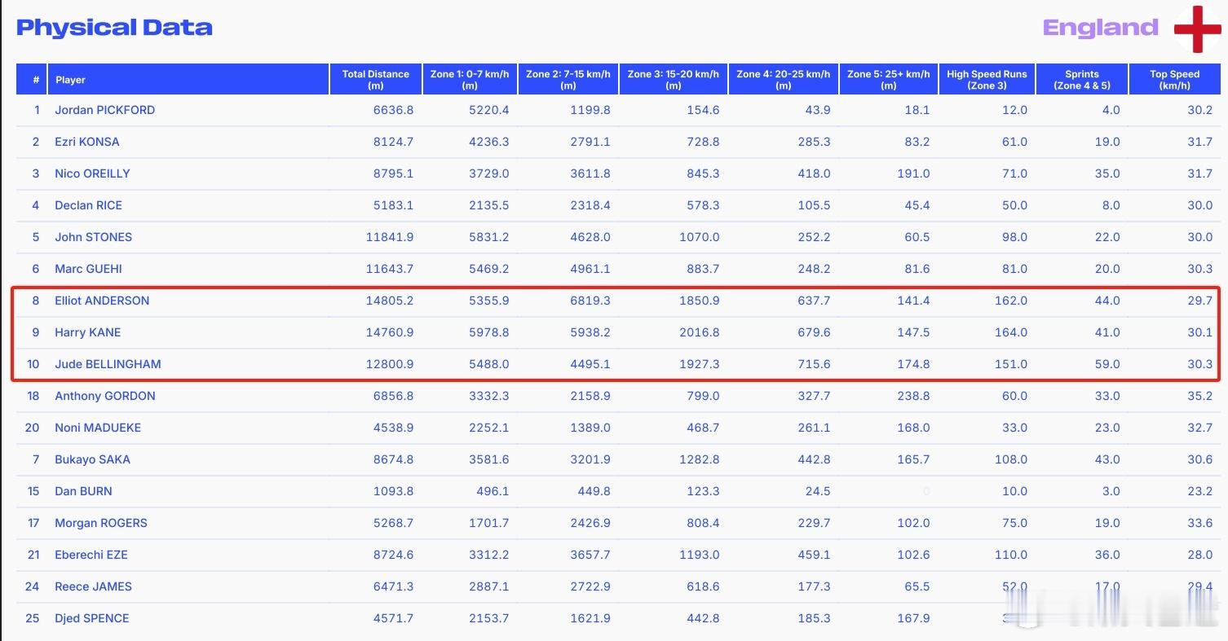Image resolution: width=1228 pixels, height=641 pixels.
Task: Select the Zone 1: 0-7 km/h header
Action: [x=470, y=80]
